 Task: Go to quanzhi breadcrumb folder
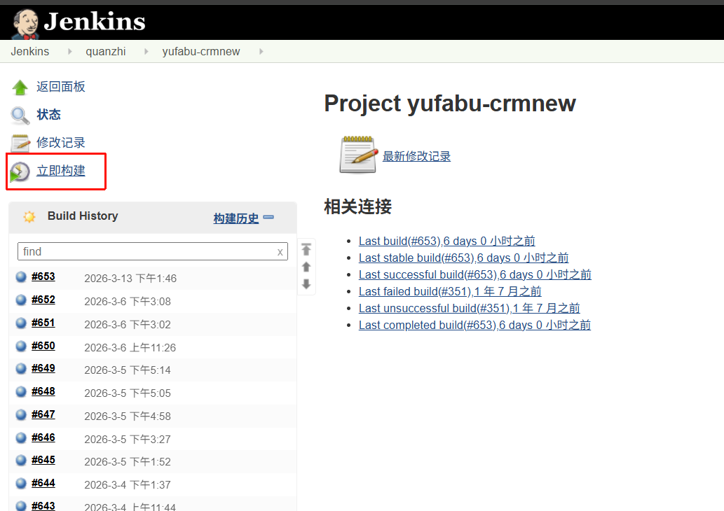106,51
